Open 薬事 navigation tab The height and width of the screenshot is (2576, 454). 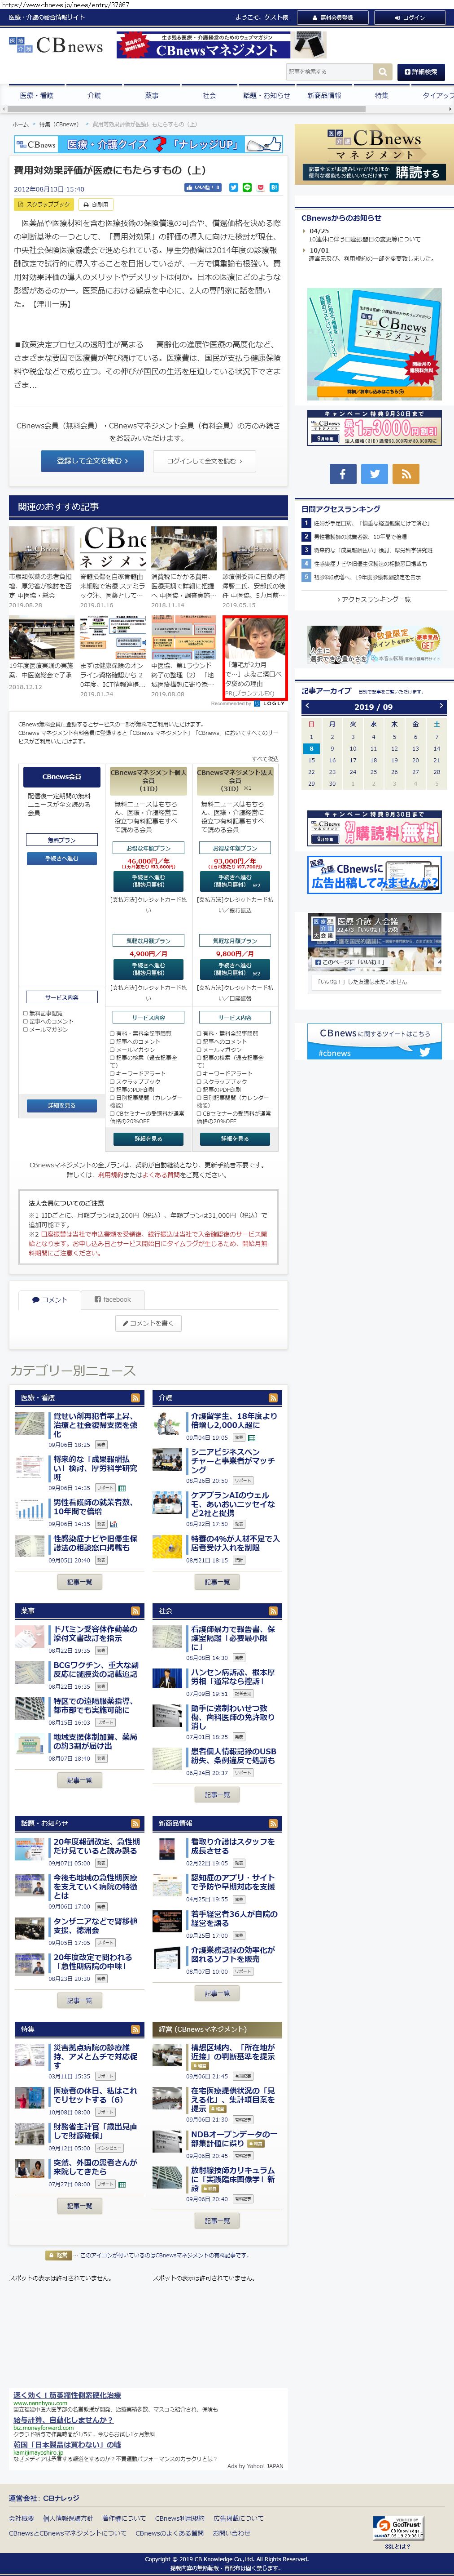152,96
